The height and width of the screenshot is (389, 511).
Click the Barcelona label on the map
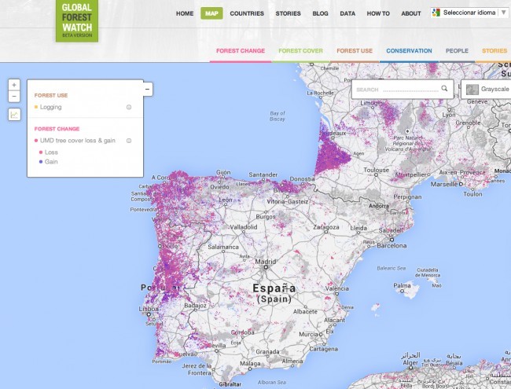pyautogui.click(x=392, y=246)
